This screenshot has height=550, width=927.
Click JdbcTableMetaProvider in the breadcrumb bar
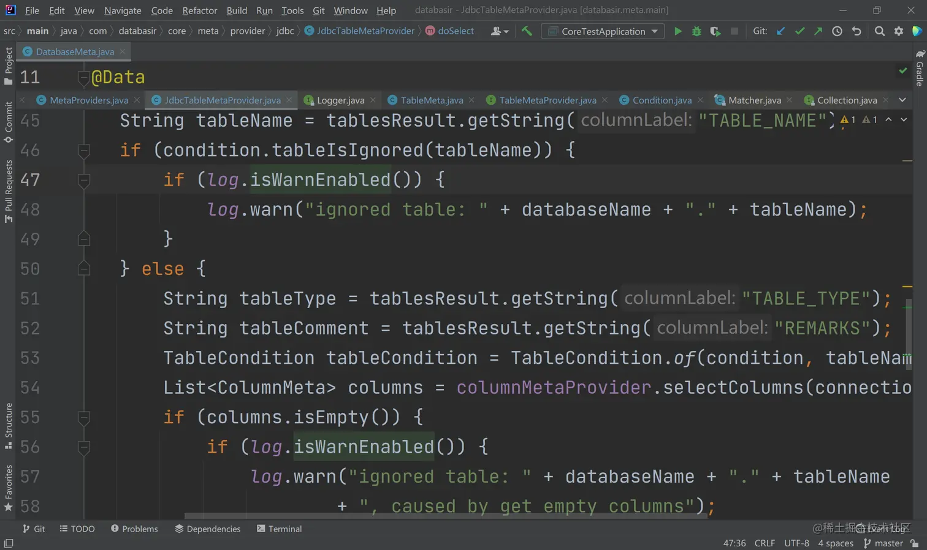(359, 31)
